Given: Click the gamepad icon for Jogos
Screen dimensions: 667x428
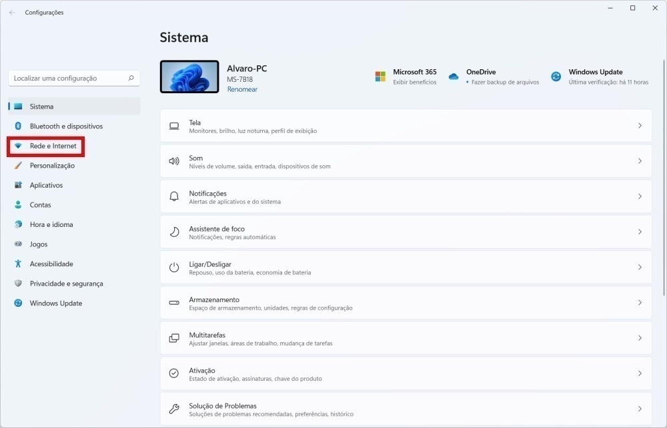Looking at the screenshot, I should (18, 244).
